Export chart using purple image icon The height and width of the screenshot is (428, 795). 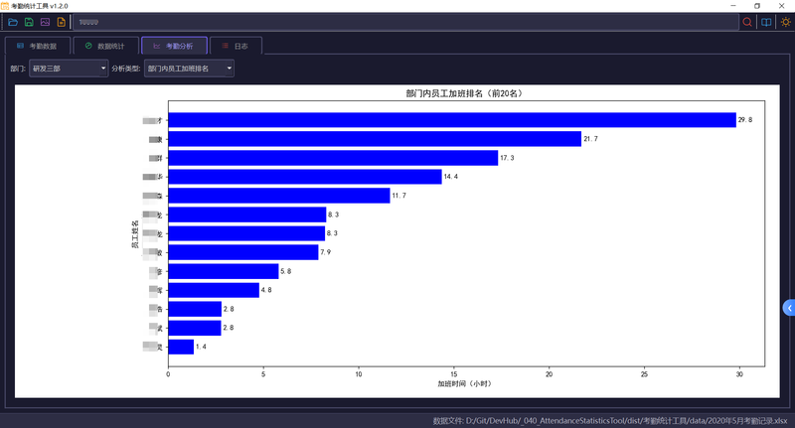pyautogui.click(x=45, y=22)
